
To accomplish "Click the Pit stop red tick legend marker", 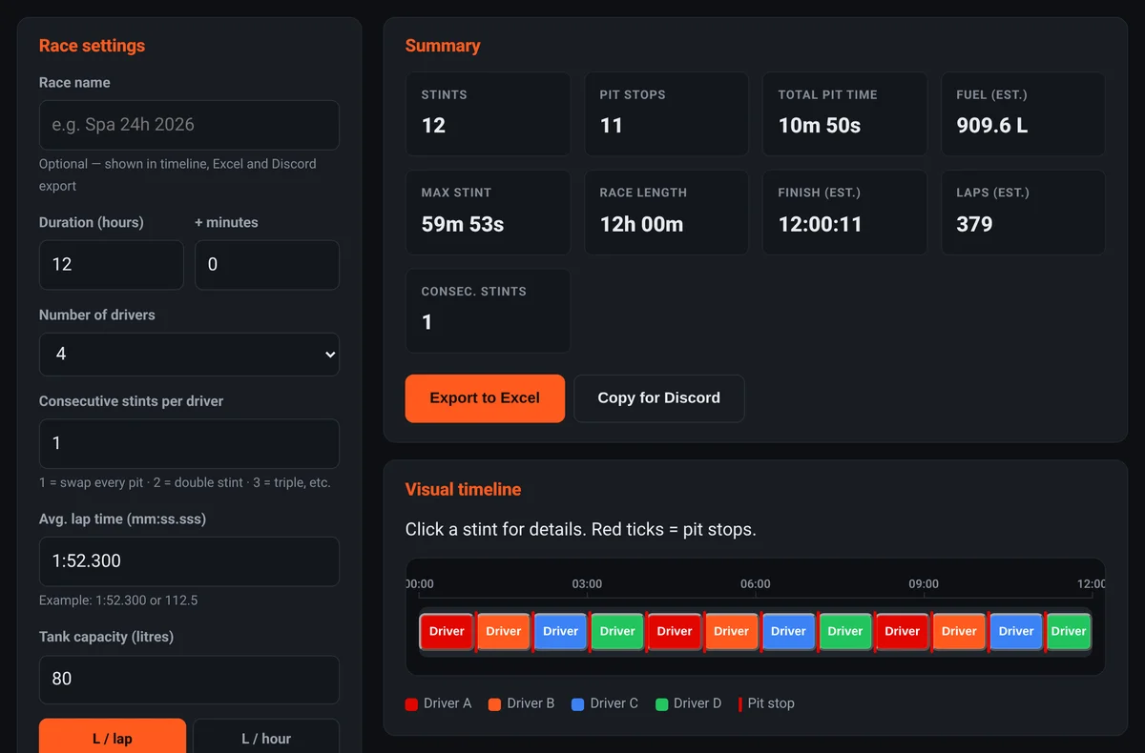I will pos(740,704).
